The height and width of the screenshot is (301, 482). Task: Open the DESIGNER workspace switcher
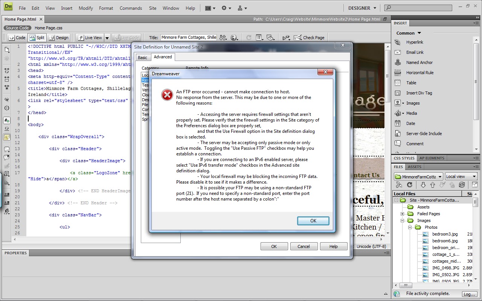(362, 8)
